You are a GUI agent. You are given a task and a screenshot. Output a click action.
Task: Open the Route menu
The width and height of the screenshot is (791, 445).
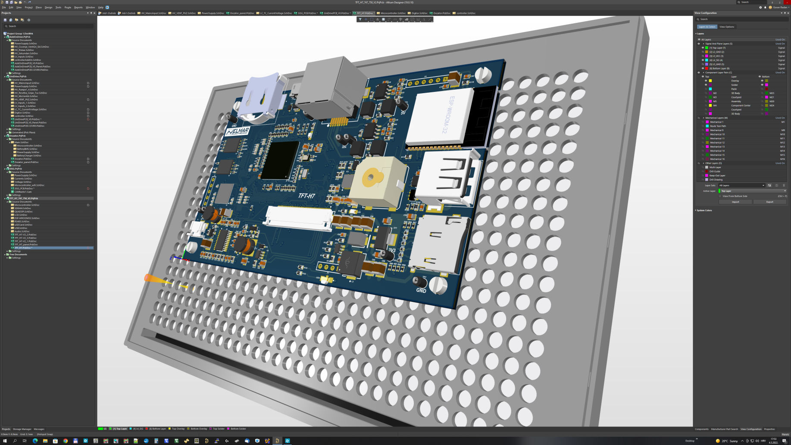point(68,7)
